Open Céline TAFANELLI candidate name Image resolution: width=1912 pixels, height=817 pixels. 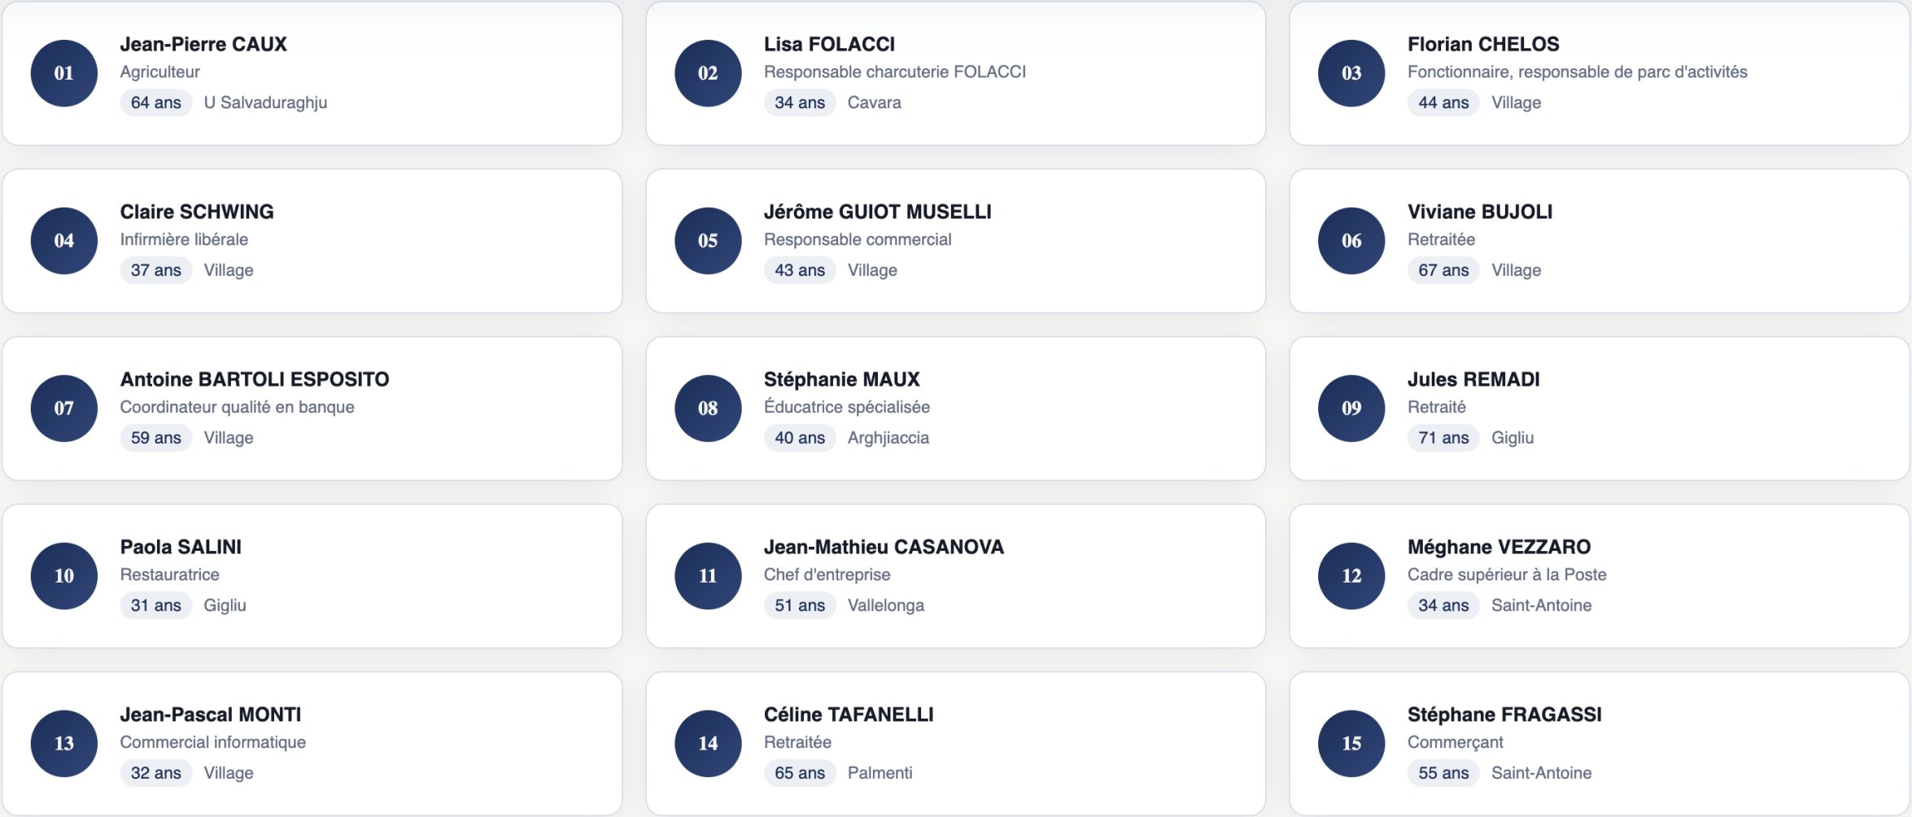[x=849, y=714]
